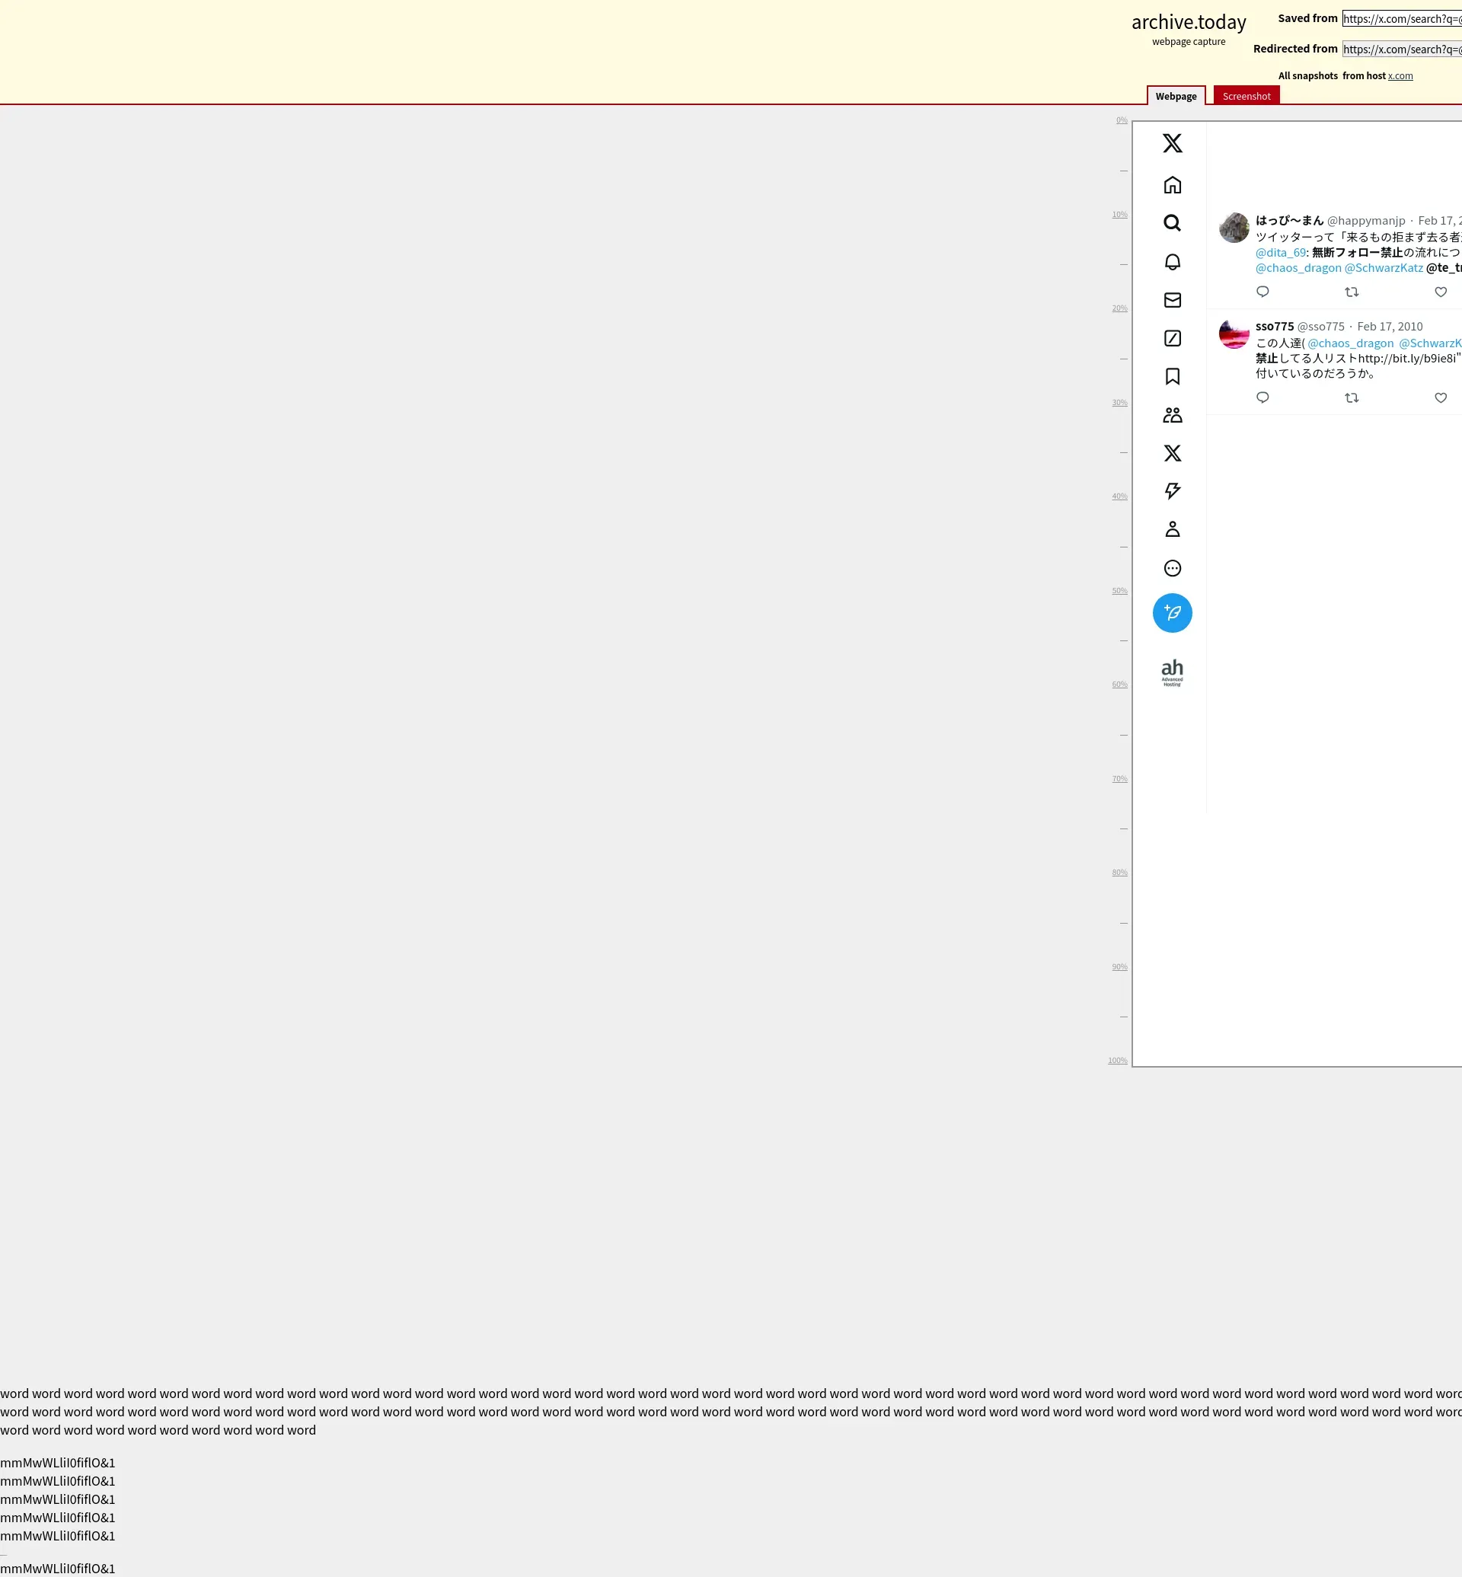Click the blue compose post button

[1172, 613]
